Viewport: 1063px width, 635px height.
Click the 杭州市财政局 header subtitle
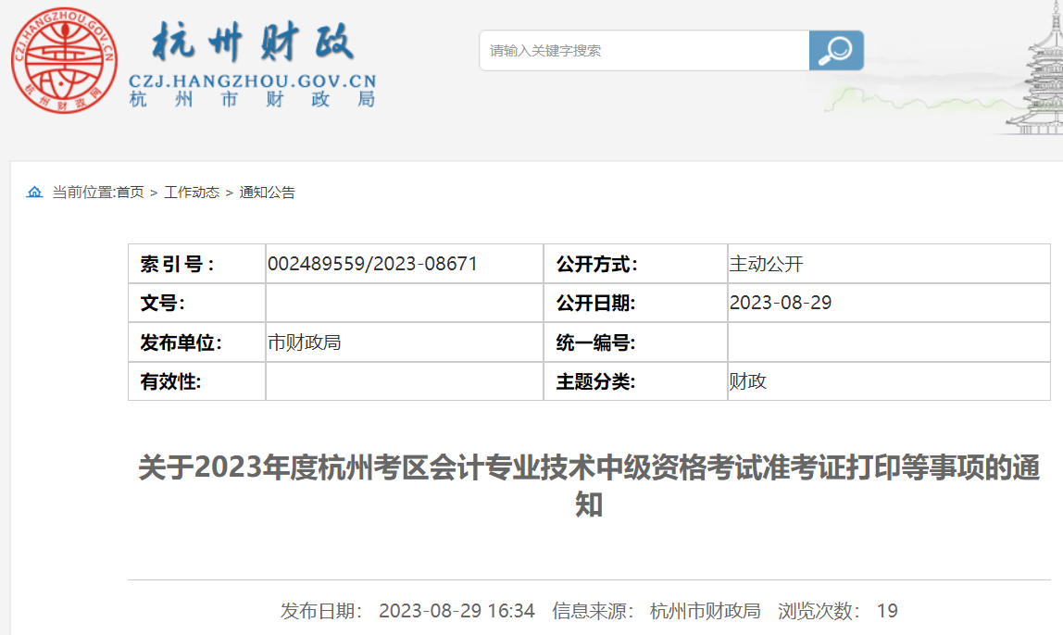(252, 100)
